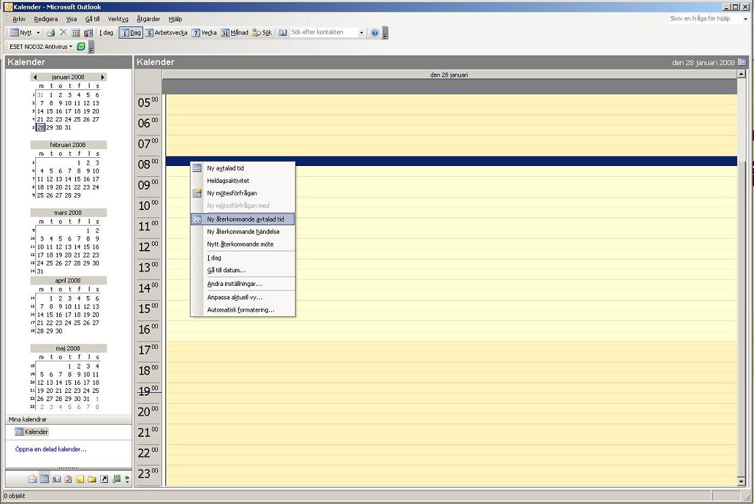Go to previous month arrow
The height and width of the screenshot is (504, 754).
35,77
